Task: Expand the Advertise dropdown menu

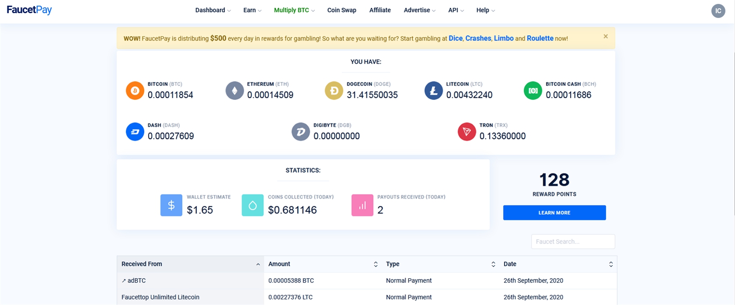Action: (x=419, y=10)
